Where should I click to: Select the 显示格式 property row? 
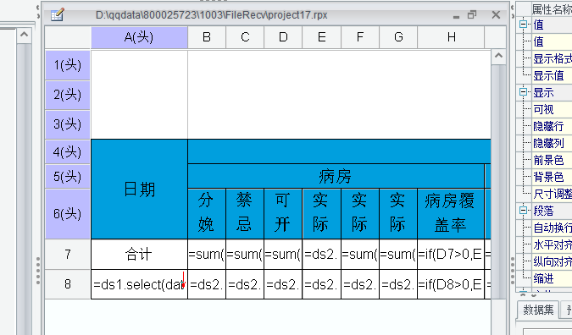tap(552, 58)
